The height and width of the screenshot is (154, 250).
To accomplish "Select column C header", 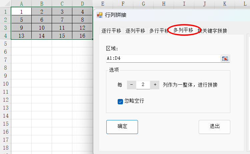I will 62,4.
